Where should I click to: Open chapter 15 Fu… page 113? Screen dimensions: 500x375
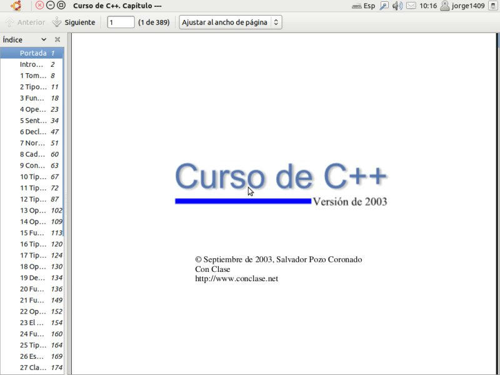pyautogui.click(x=32, y=232)
